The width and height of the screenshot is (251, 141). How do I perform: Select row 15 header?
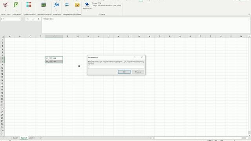pos(2,83)
